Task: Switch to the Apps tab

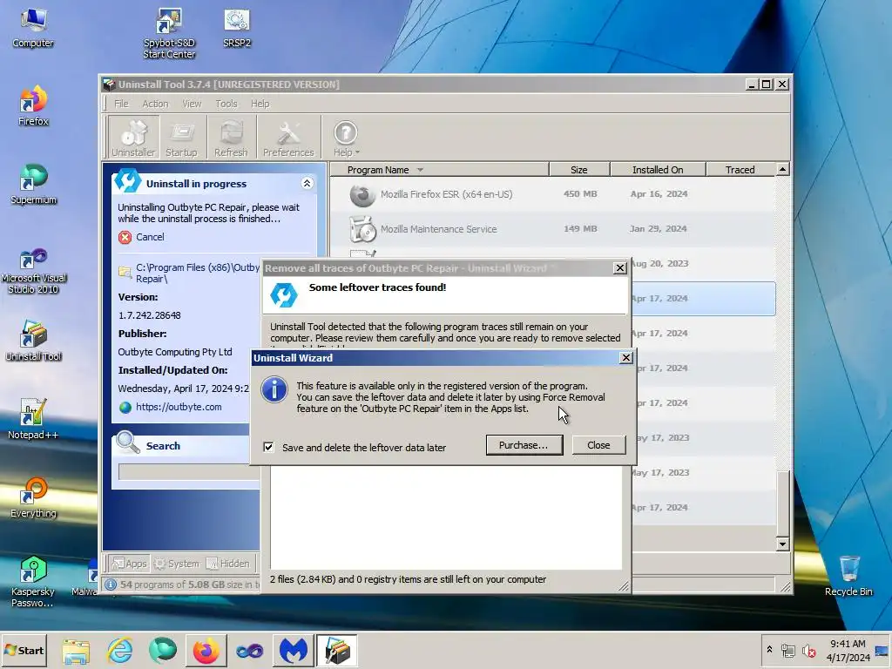Action: [129, 564]
